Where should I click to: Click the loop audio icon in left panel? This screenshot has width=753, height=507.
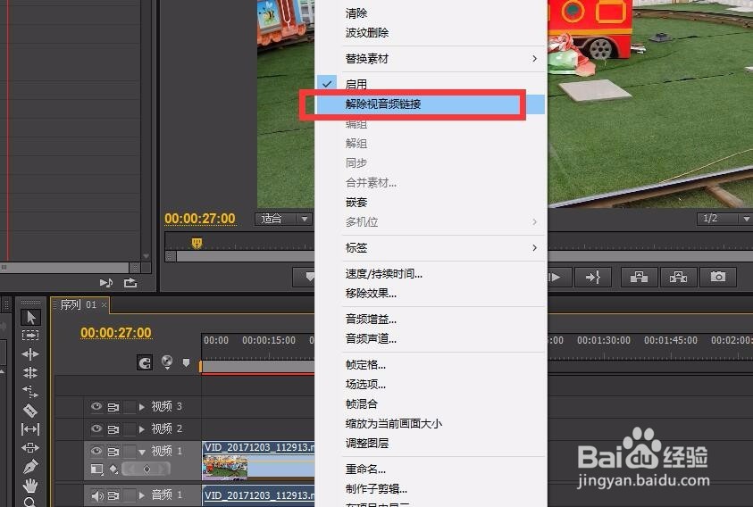pos(130,283)
